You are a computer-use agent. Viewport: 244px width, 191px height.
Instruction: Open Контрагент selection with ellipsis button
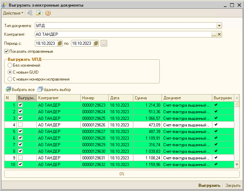tap(214, 34)
